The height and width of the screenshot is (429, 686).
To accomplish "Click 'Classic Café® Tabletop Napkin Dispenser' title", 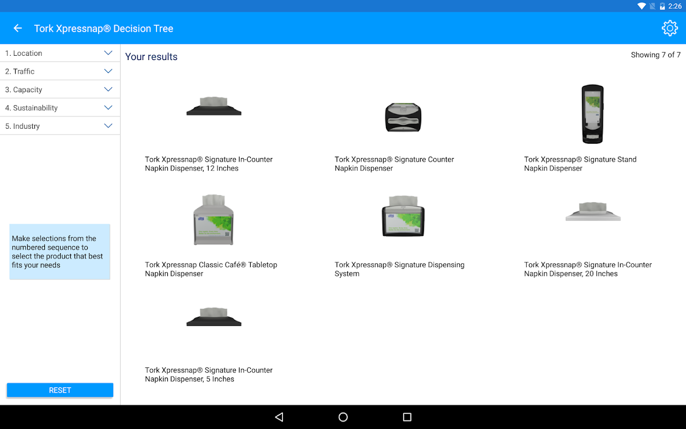I will [211, 269].
